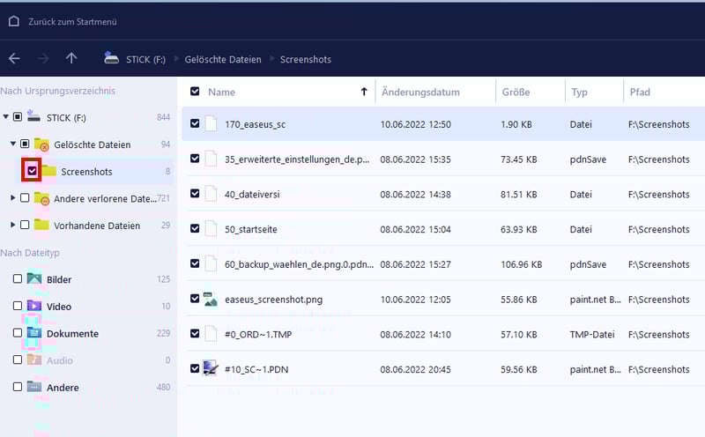Click the #10_SC~1.PDN file icon
The width and height of the screenshot is (705, 437).
pos(211,368)
